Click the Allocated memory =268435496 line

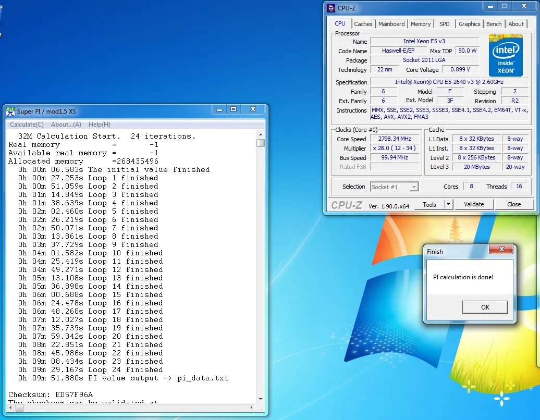click(x=83, y=161)
